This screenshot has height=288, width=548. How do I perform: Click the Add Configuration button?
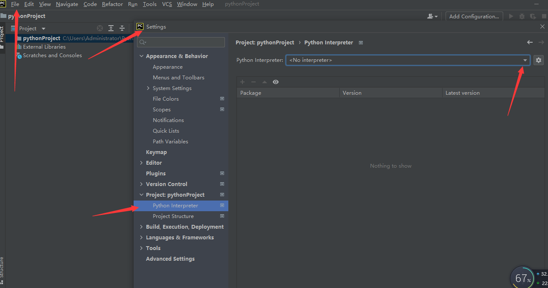click(x=474, y=16)
